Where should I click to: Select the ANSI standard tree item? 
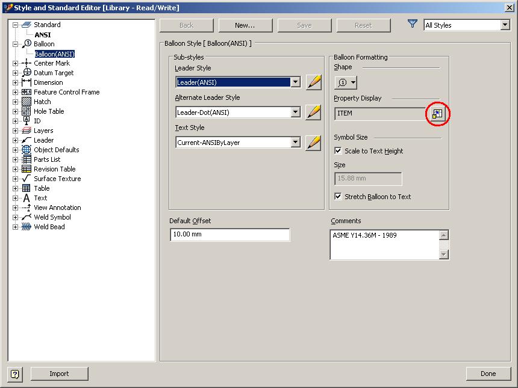(43, 35)
